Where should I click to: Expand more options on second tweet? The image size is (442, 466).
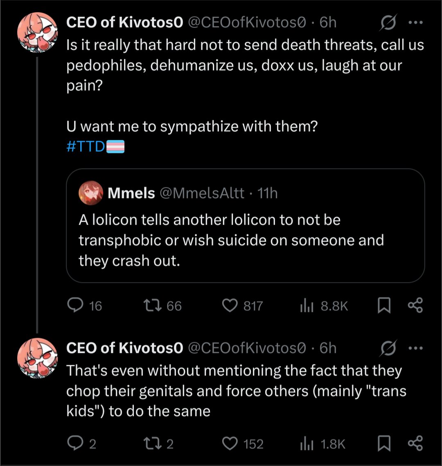coord(415,349)
